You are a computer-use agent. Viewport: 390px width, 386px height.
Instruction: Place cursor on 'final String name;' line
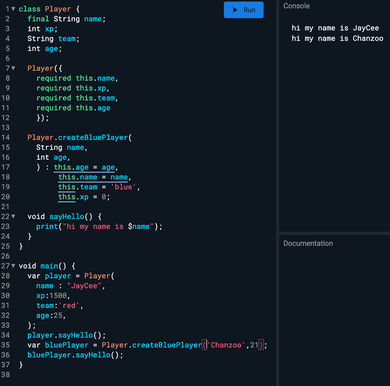tap(67, 19)
